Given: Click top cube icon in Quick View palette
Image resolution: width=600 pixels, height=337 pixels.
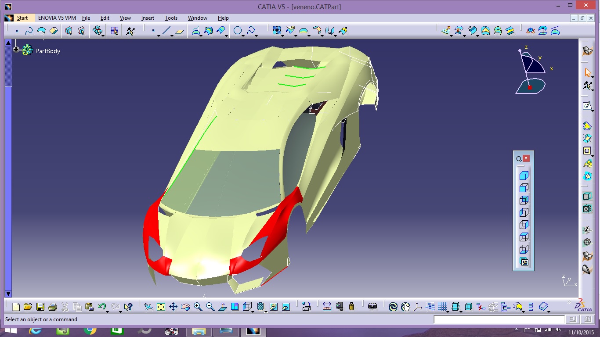Looking at the screenshot, I should 524,176.
